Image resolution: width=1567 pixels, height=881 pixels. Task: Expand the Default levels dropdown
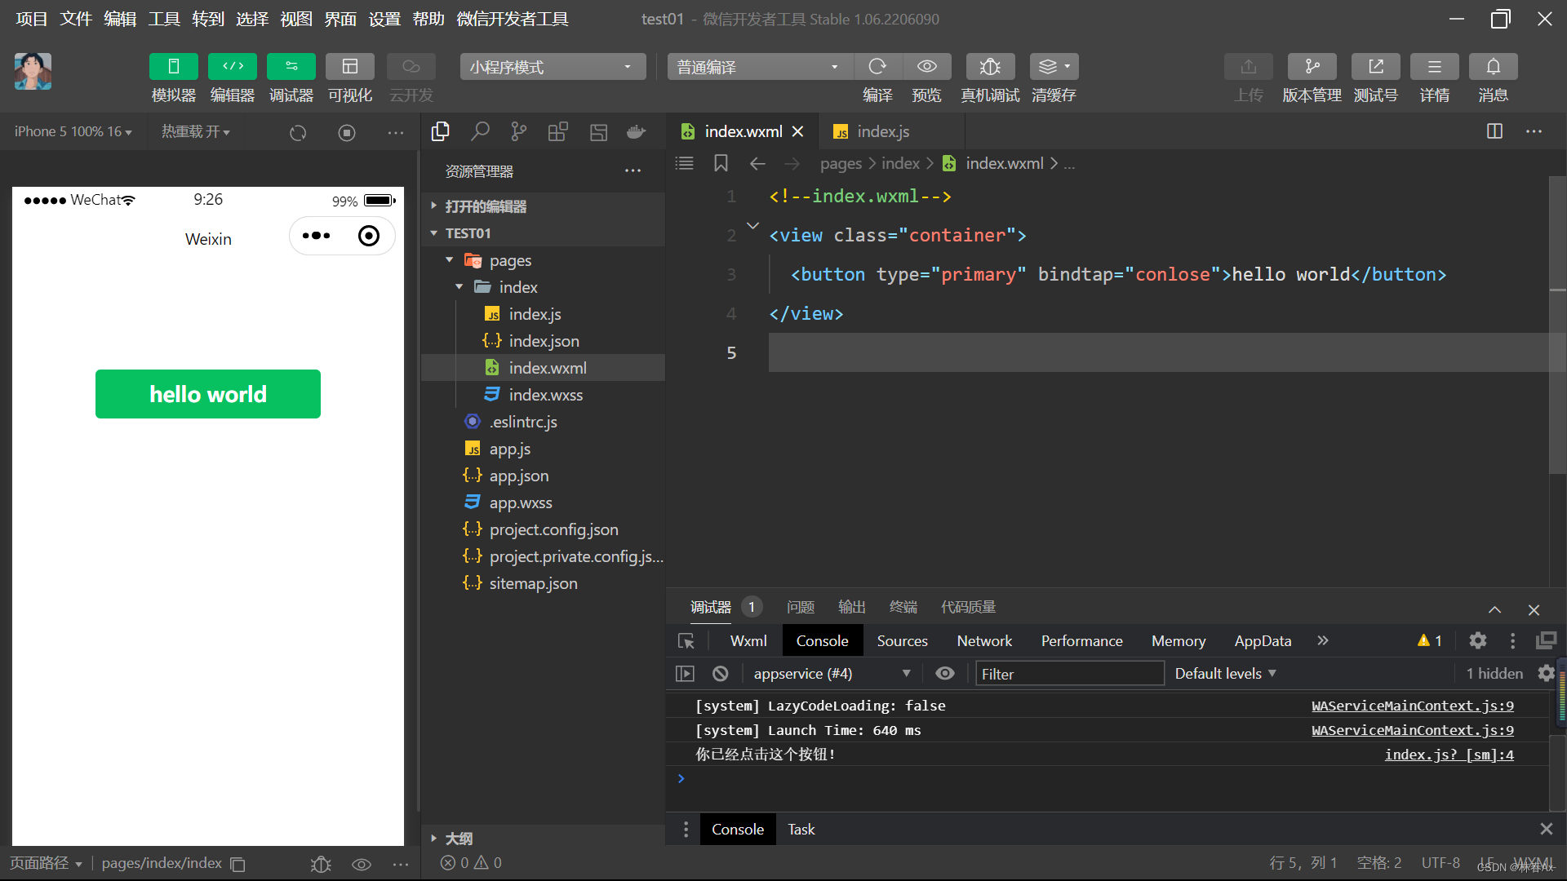(x=1224, y=674)
